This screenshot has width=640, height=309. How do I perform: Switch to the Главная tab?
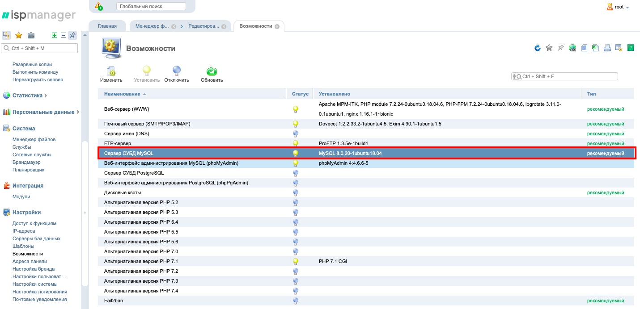click(107, 26)
